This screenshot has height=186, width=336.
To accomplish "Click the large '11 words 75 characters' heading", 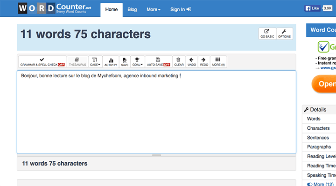I will tap(85, 34).
